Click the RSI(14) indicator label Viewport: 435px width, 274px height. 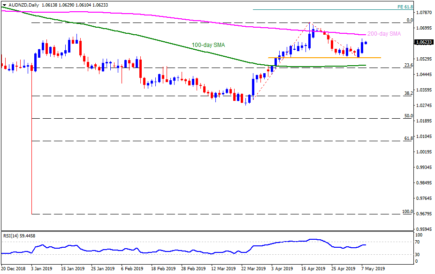pyautogui.click(x=19, y=236)
